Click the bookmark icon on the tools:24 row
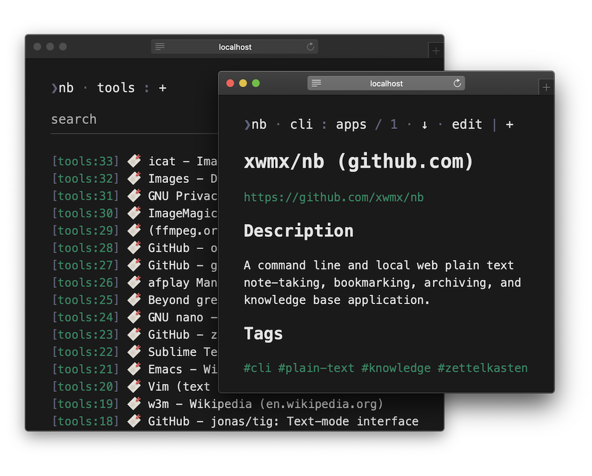The height and width of the screenshot is (476, 592). 134,317
